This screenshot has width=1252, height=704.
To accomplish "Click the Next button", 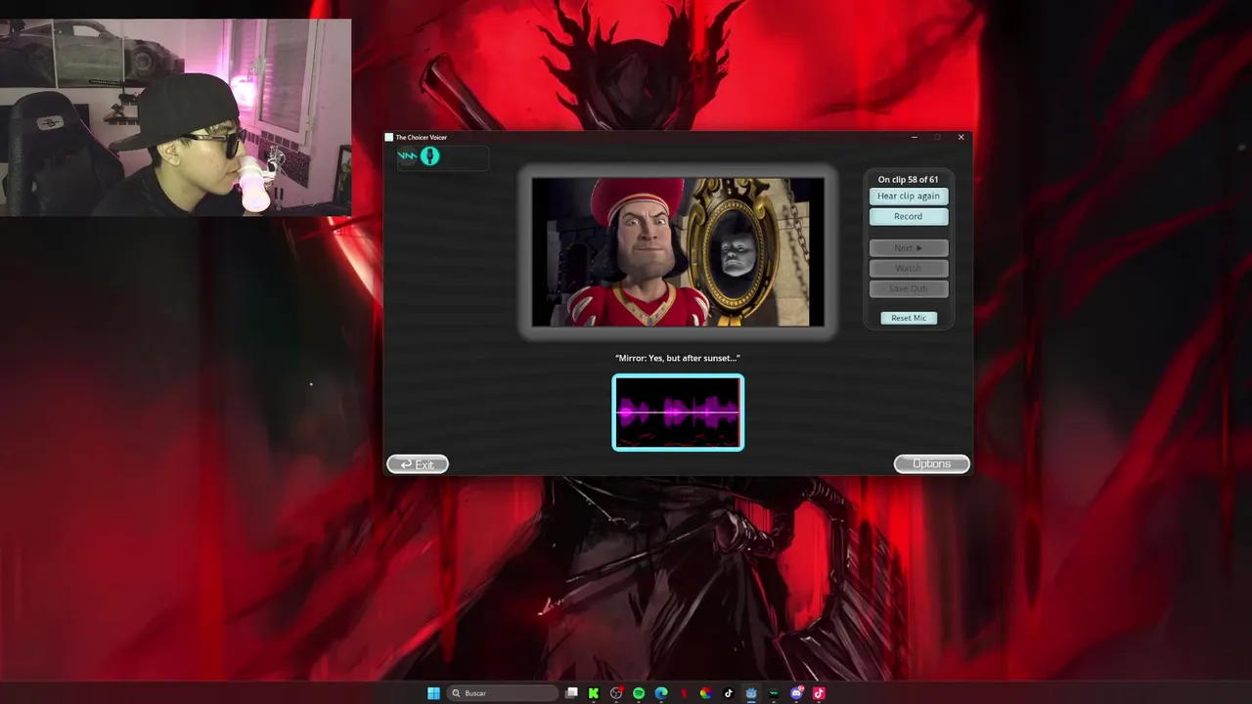I will [909, 247].
